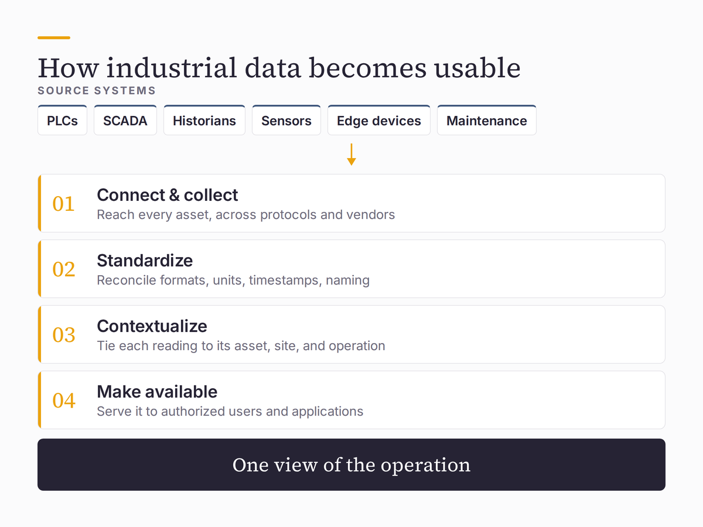Click the step number 02
Image resolution: width=703 pixels, height=527 pixels.
64,269
